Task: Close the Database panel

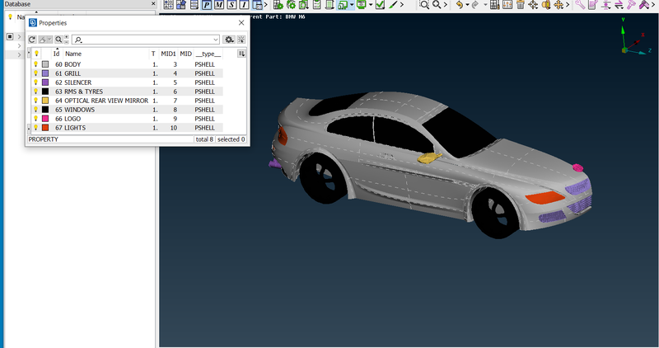Action: tap(153, 4)
